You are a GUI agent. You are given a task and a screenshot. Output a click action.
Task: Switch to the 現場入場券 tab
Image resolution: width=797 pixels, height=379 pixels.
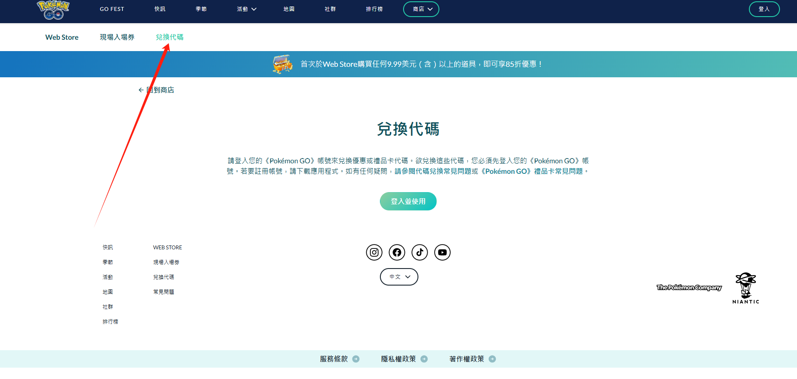coord(117,37)
